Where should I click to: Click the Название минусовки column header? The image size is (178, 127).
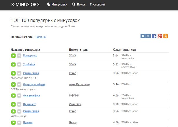[26, 50]
